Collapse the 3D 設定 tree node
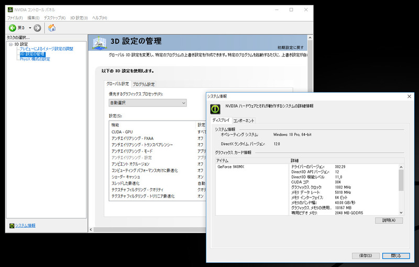Screen dimensions: 419x267 (x=10, y=44)
